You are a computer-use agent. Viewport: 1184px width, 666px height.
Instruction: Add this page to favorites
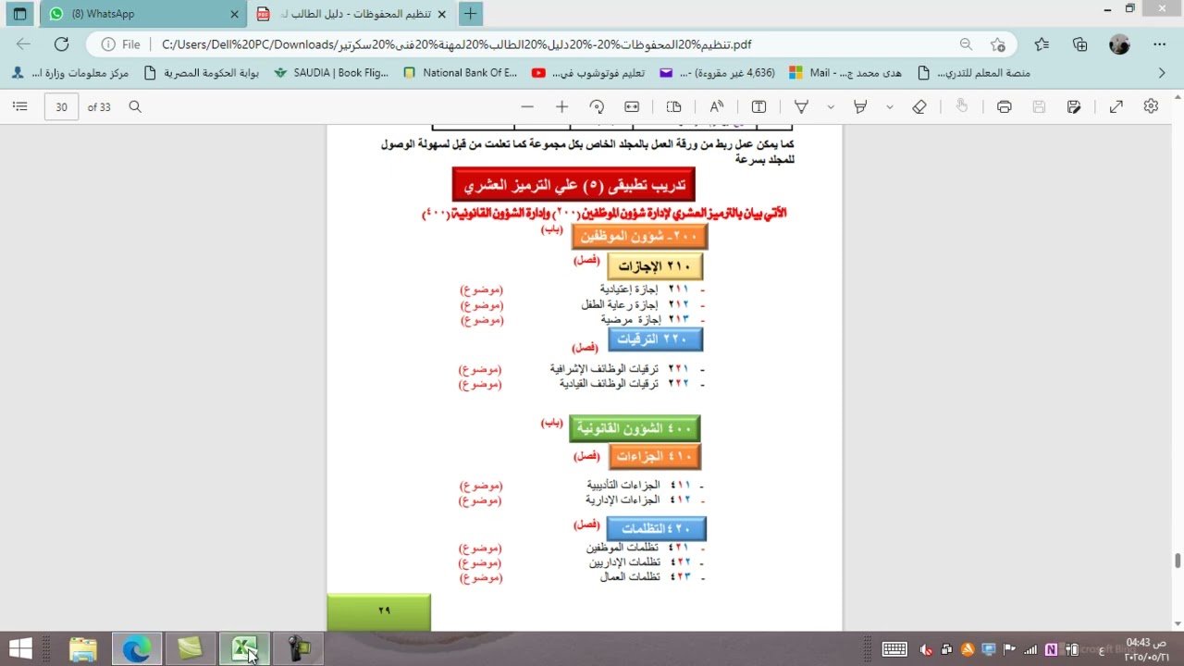click(997, 44)
